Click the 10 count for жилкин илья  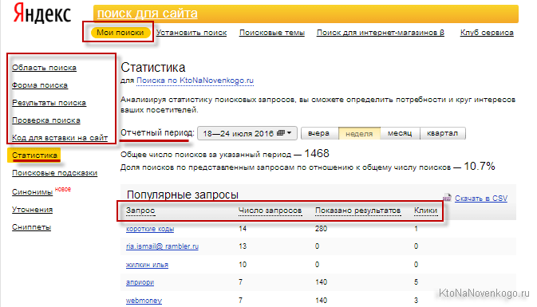pyautogui.click(x=243, y=265)
